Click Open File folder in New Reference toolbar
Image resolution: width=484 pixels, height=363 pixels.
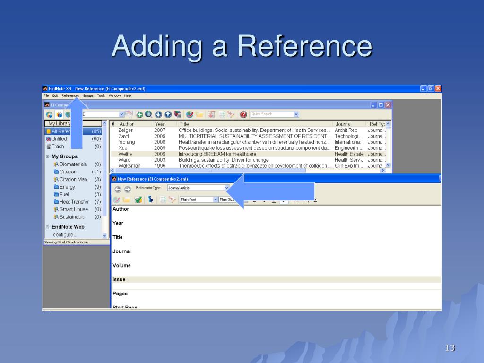[126, 200]
